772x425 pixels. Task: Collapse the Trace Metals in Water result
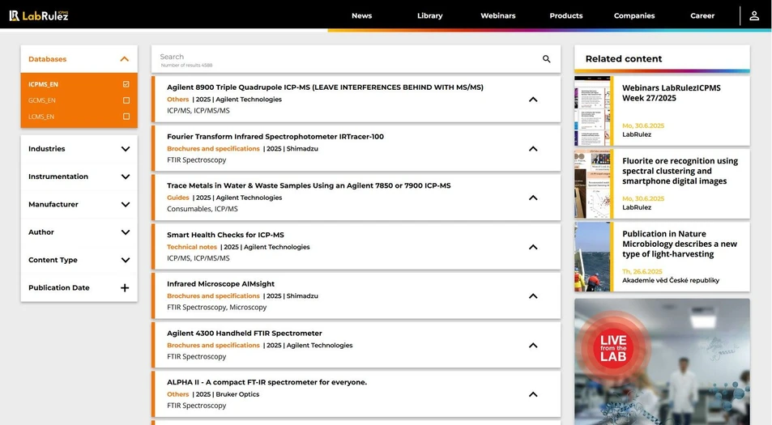[x=533, y=198]
